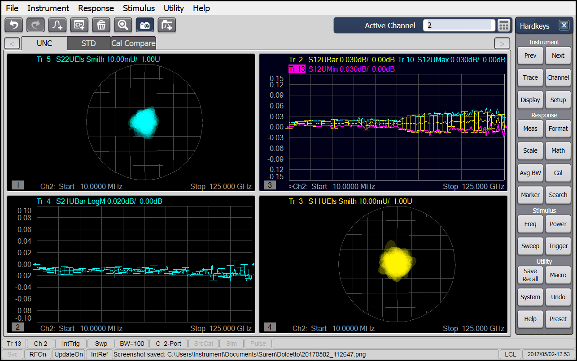
Task: Switch to the STD tab
Action: point(88,43)
